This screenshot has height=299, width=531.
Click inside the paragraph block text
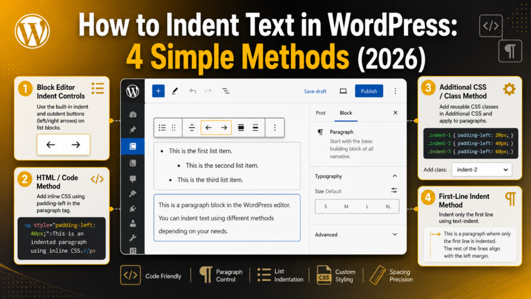227,218
